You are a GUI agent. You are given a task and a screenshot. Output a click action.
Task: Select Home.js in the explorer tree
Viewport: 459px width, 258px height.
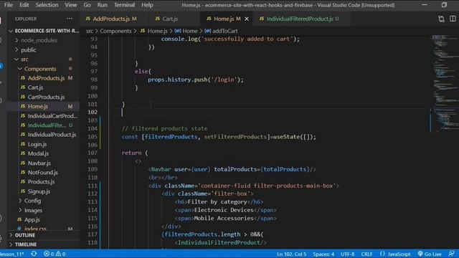(43, 107)
